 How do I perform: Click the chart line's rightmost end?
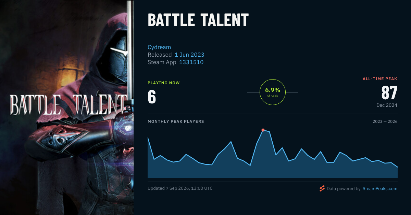(x=397, y=167)
